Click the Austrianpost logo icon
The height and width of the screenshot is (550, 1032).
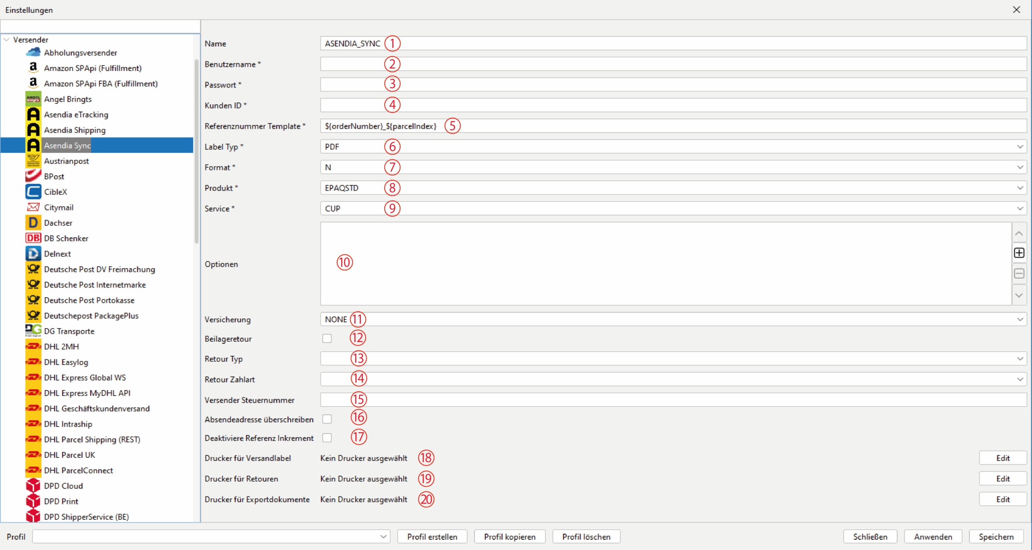33,161
